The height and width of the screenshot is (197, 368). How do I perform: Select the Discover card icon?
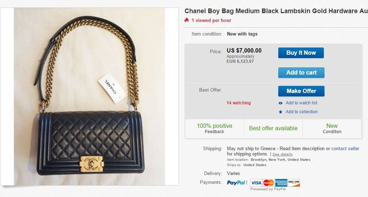click(x=294, y=183)
